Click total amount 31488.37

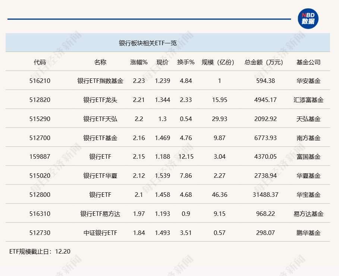click(266, 195)
